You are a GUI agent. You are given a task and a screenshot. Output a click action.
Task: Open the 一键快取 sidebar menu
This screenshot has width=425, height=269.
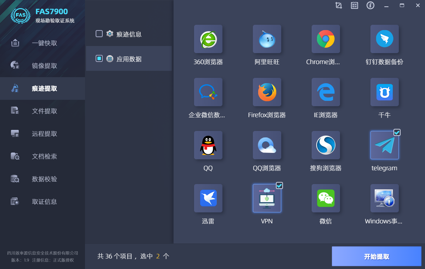42,43
